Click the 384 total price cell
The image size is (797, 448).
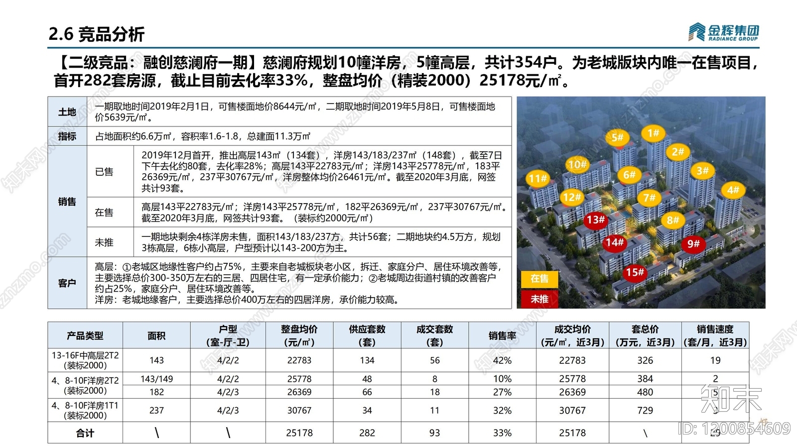pyautogui.click(x=645, y=379)
